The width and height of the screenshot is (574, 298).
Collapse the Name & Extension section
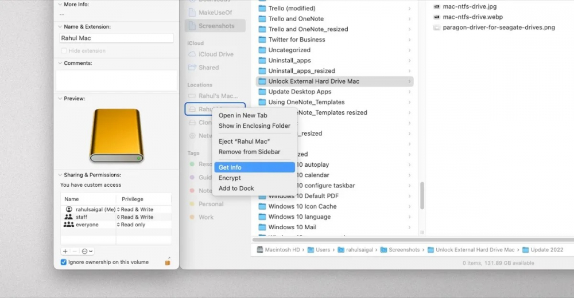point(60,27)
